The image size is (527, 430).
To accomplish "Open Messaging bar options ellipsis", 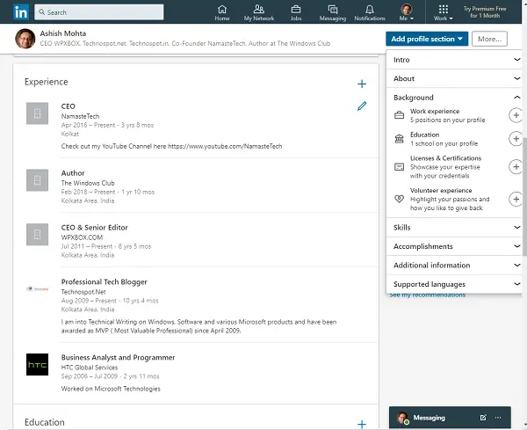I will point(498,418).
